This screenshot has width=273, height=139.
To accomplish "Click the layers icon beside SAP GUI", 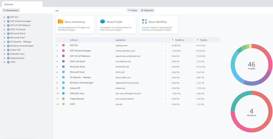I will click(8, 17).
